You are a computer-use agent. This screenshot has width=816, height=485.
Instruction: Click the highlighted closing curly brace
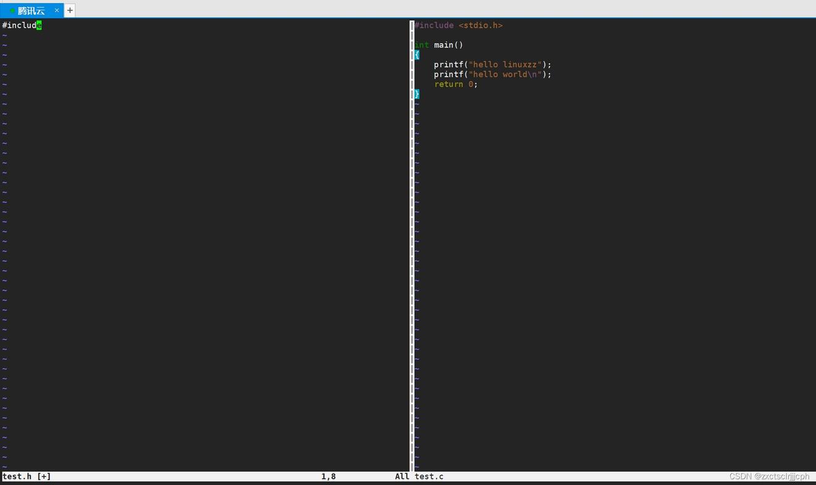tap(417, 94)
